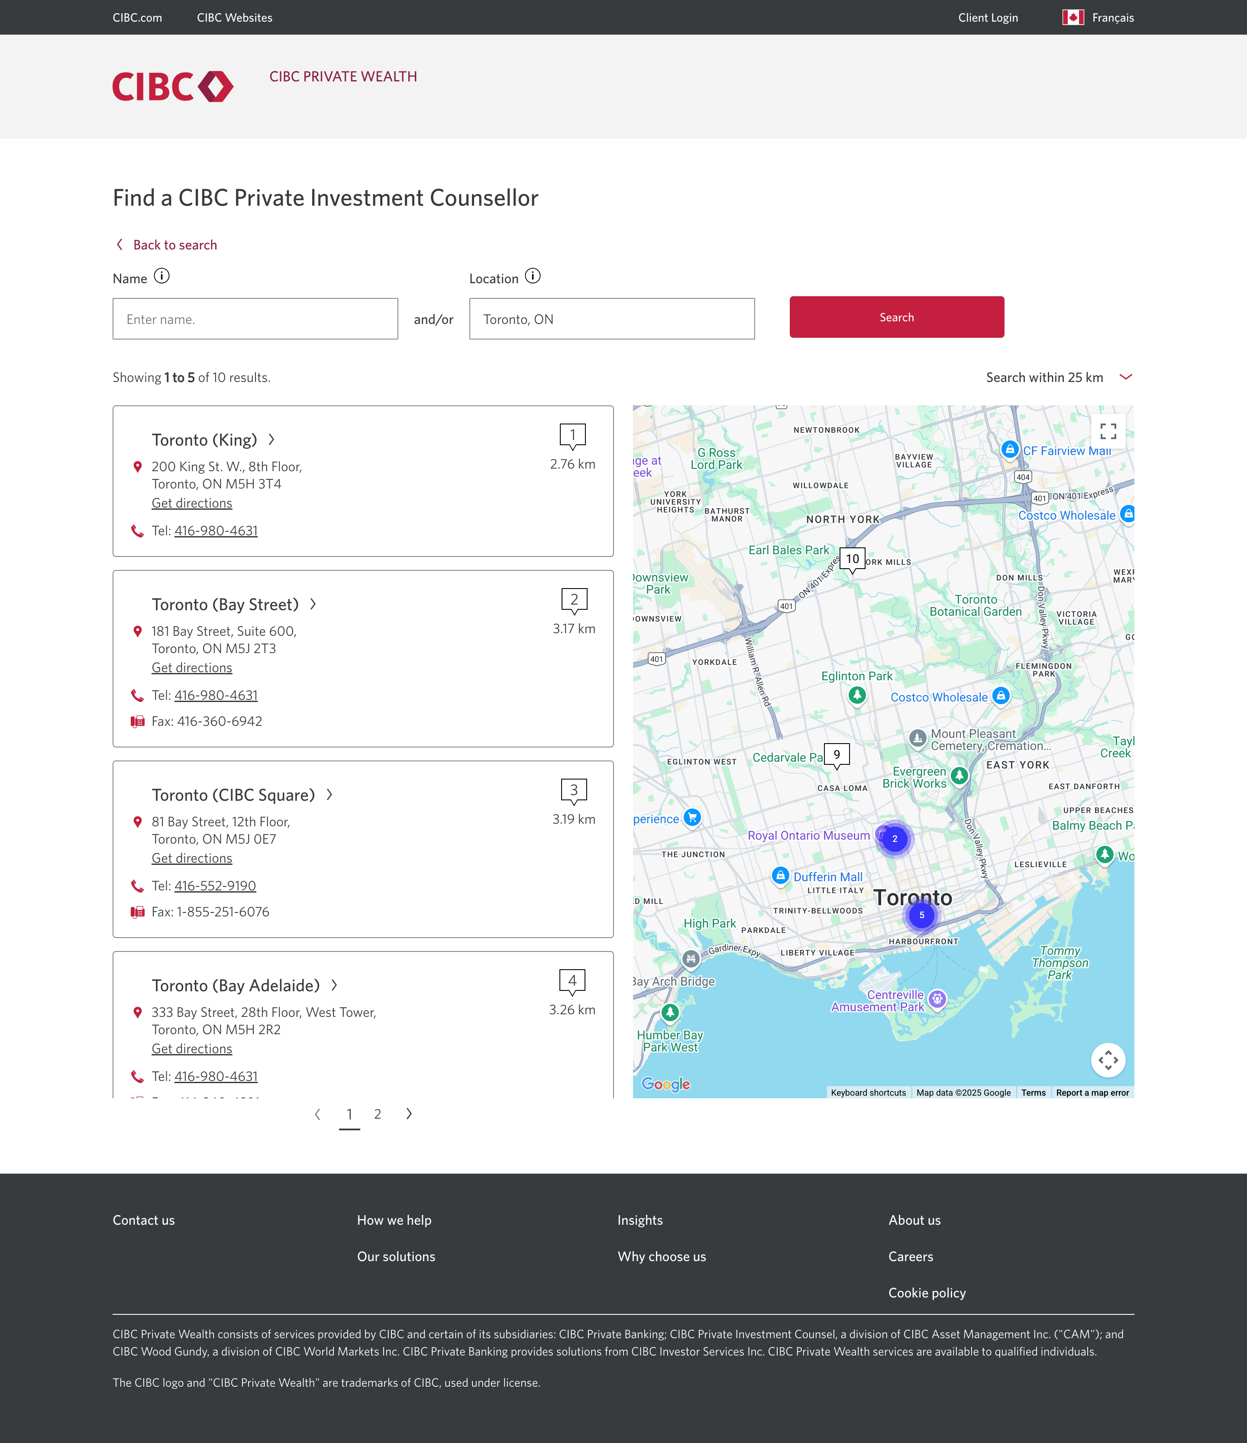1247x1443 pixels.
Task: Select results page 2
Action: pyautogui.click(x=378, y=1113)
